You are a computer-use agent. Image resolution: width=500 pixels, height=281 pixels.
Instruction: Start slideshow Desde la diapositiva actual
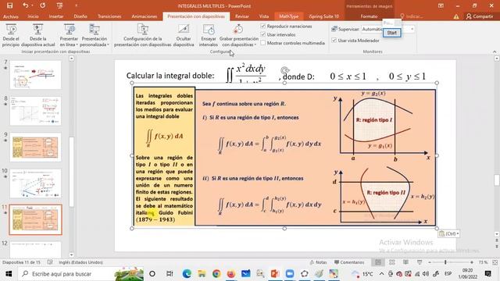pos(38,36)
